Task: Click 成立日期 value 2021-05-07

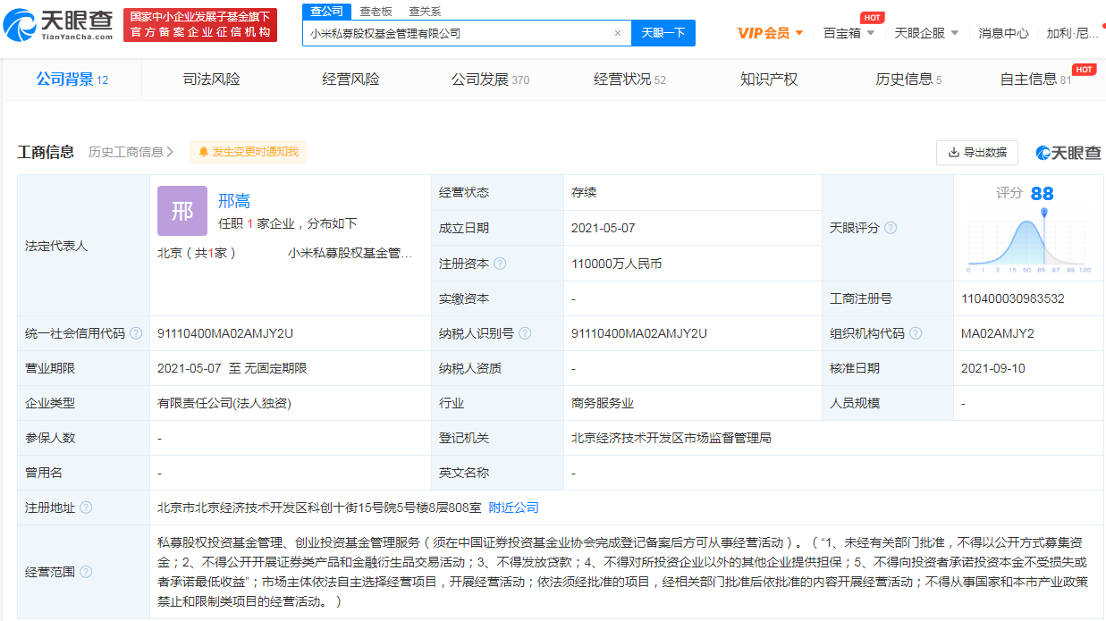Action: [604, 228]
